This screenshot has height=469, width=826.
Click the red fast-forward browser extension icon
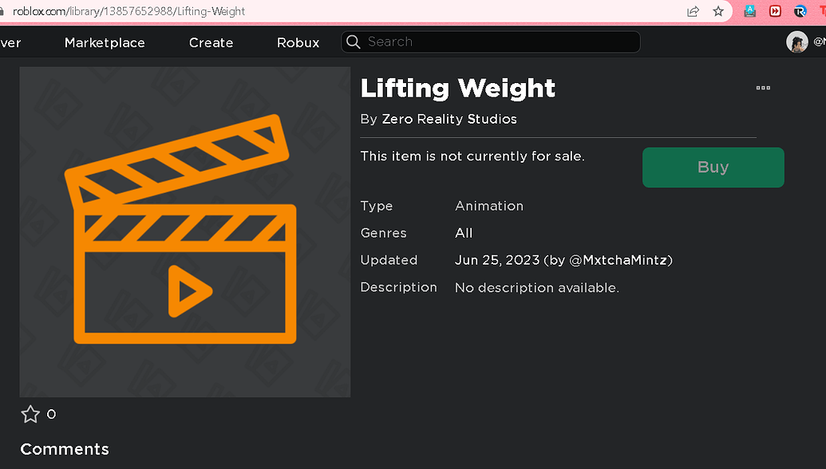coord(774,11)
